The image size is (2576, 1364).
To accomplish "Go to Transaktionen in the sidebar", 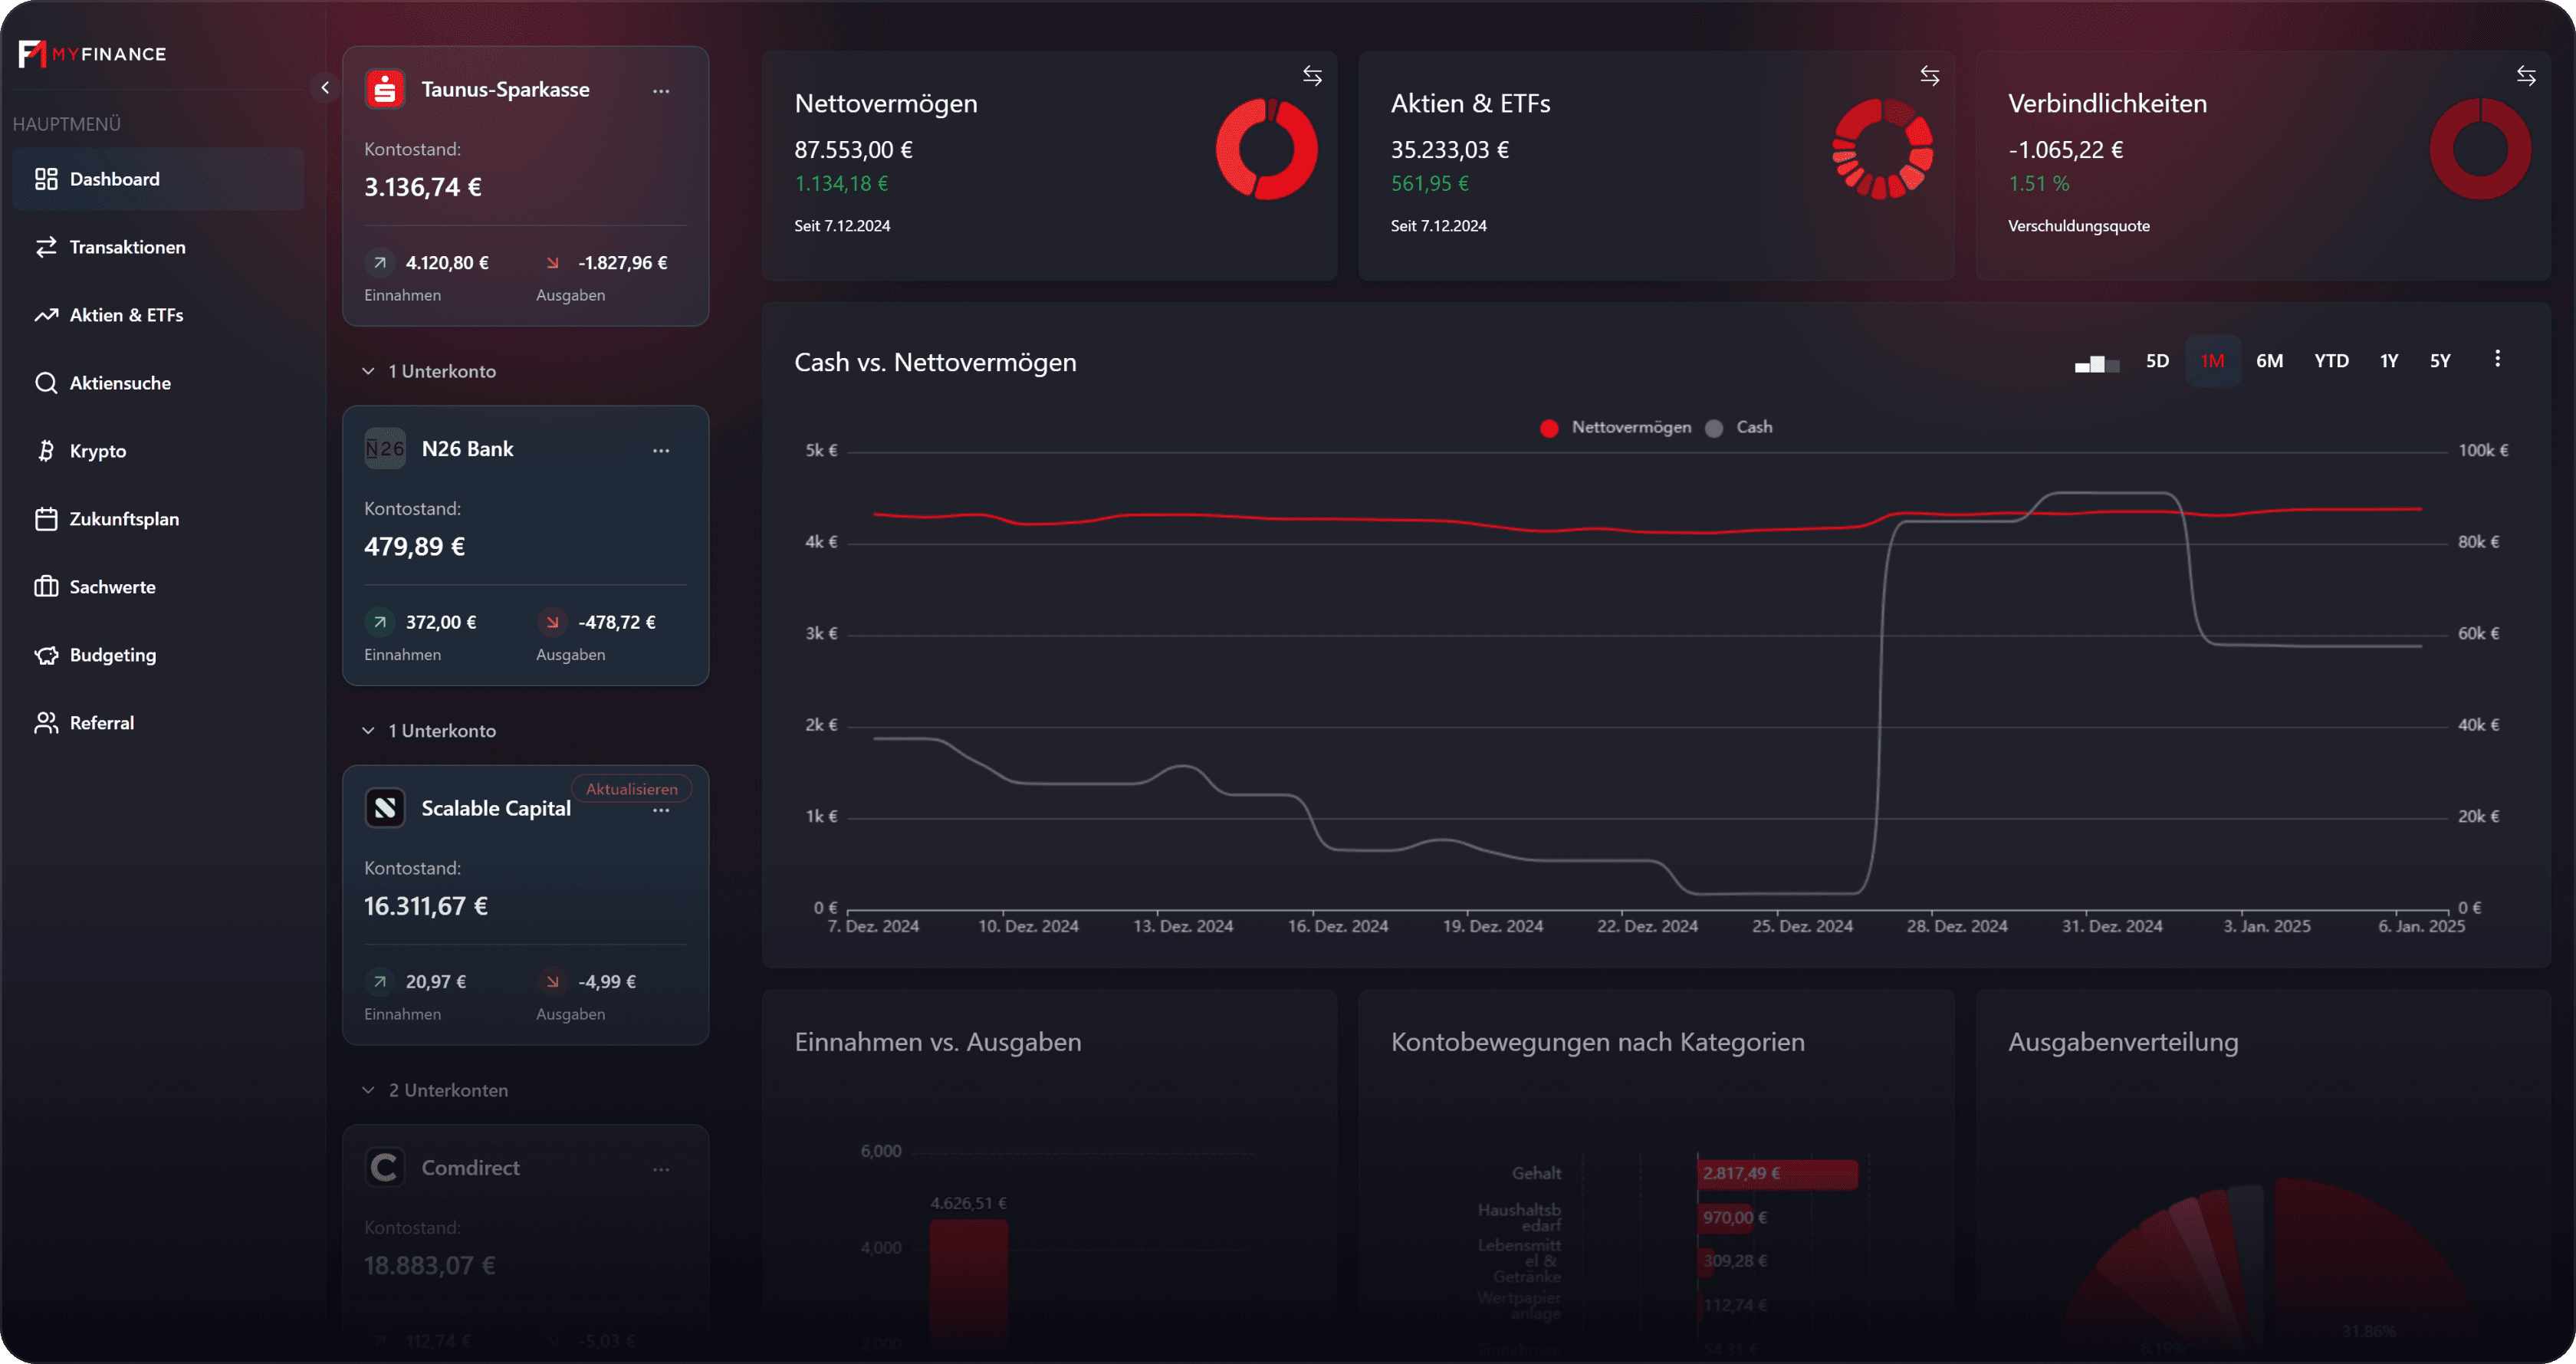I will pos(158,247).
